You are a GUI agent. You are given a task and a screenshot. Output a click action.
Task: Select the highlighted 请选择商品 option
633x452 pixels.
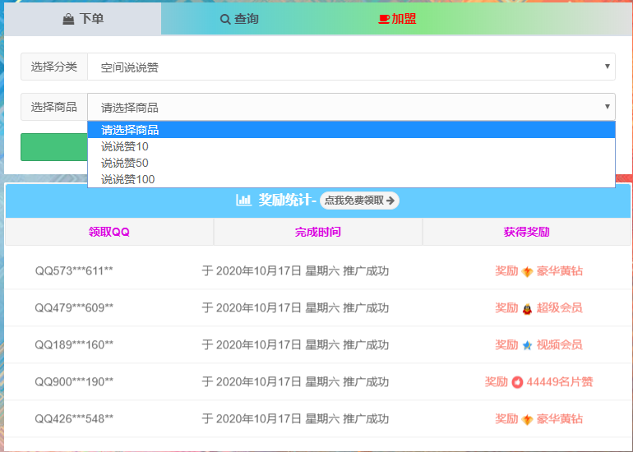tap(130, 130)
